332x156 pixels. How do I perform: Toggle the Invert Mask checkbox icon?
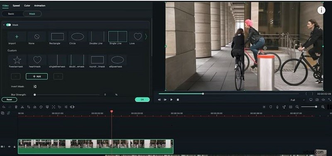(x=35, y=87)
